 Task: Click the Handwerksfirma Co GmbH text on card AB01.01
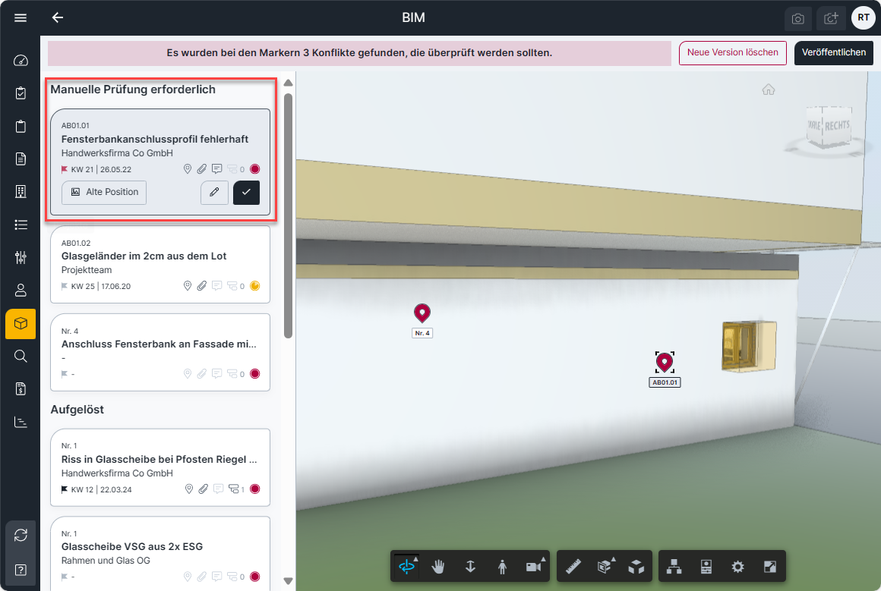pos(117,153)
